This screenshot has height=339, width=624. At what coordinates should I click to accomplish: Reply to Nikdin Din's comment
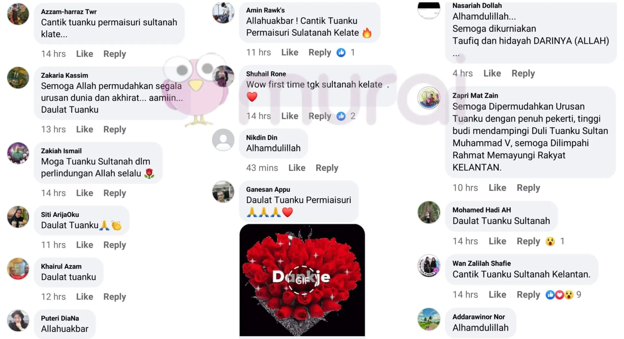coord(327,168)
